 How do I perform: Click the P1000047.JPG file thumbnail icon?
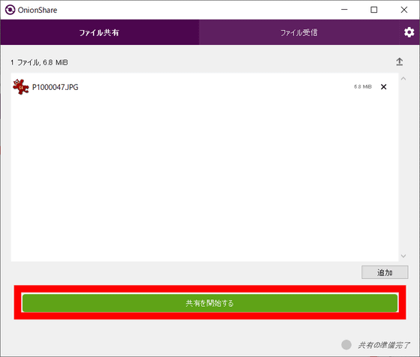(x=21, y=87)
